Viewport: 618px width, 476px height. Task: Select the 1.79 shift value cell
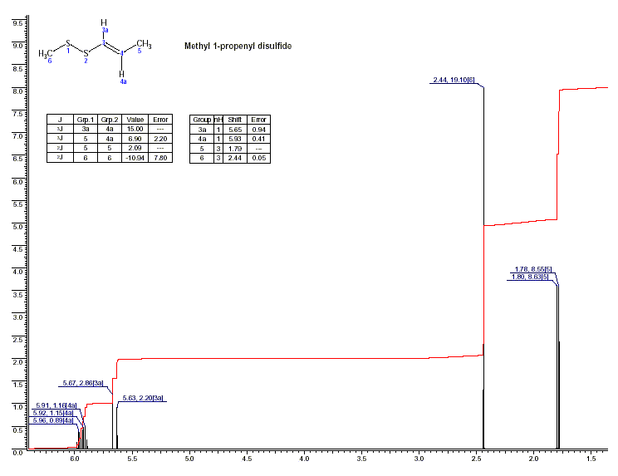pyautogui.click(x=235, y=148)
